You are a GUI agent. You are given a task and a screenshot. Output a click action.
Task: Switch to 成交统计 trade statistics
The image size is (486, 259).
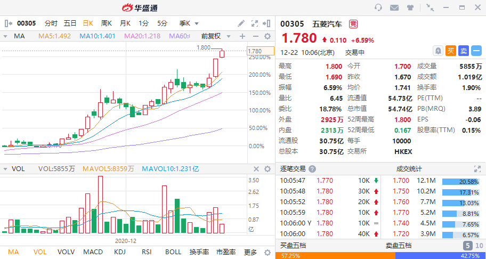[x=409, y=169]
